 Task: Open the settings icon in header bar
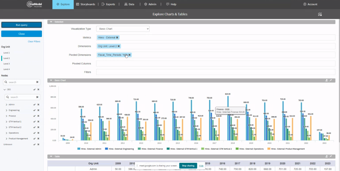(x=320, y=14)
